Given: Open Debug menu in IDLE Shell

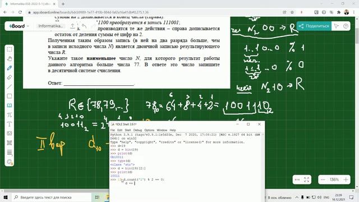Looking at the screenshot, I should click(137, 130).
